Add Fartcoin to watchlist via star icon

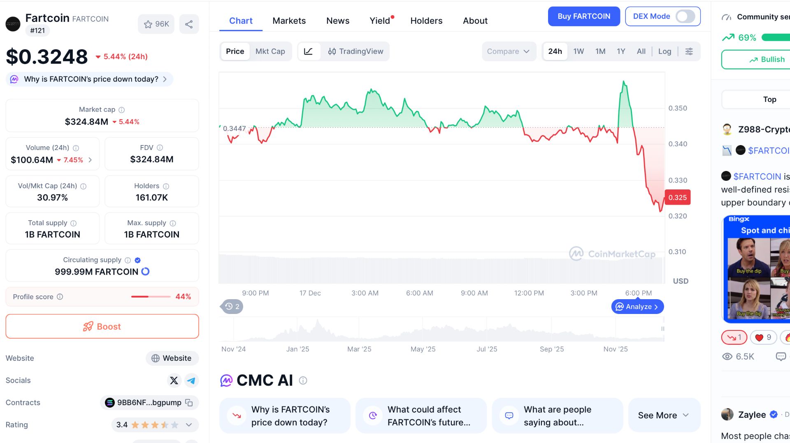click(x=148, y=24)
